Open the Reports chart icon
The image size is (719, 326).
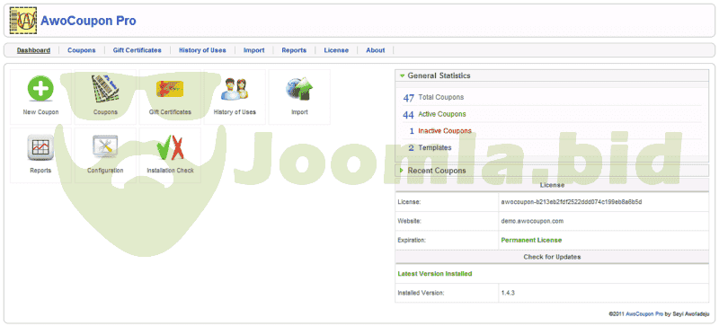coord(40,147)
